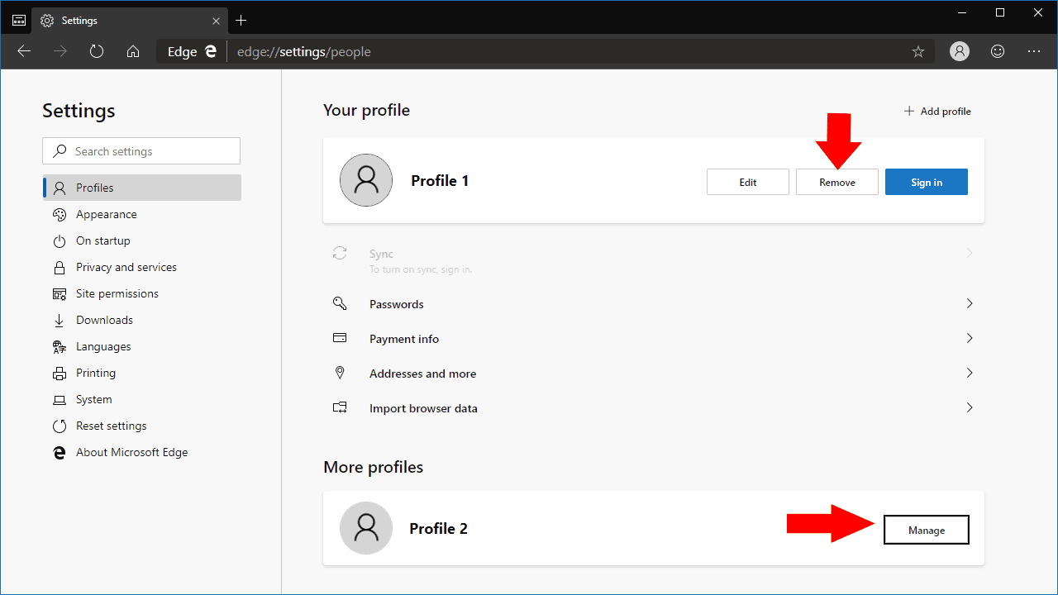Click the tab actions icon at top left
Image resolution: width=1058 pixels, height=595 pixels.
pyautogui.click(x=19, y=20)
